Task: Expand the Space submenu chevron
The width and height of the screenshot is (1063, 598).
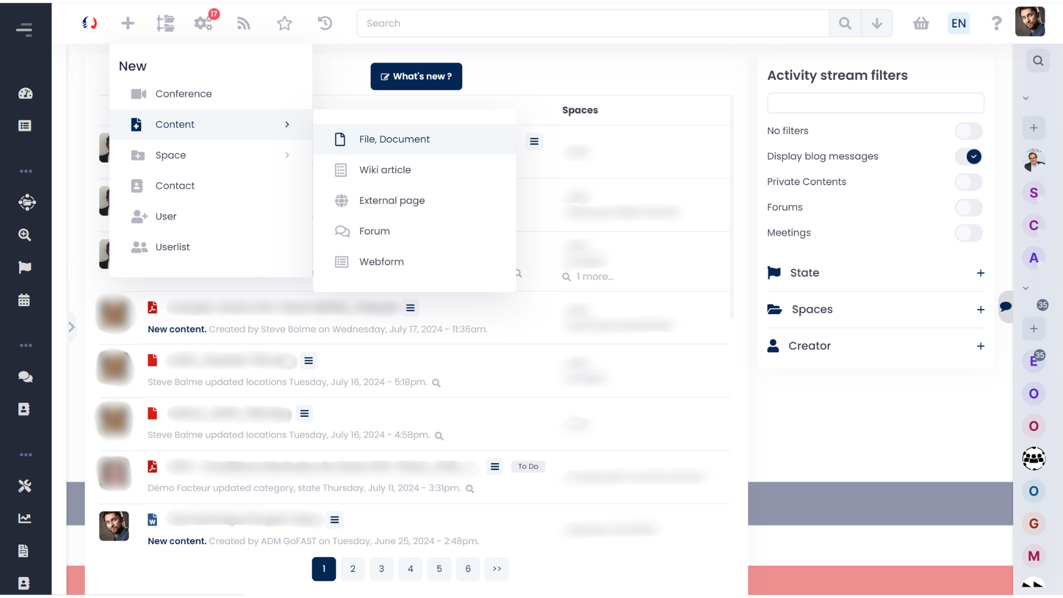Action: pos(287,155)
